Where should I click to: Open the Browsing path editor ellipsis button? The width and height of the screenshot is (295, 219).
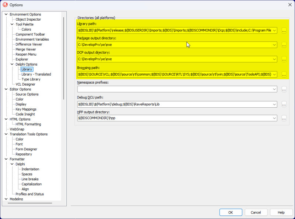coord(284,74)
